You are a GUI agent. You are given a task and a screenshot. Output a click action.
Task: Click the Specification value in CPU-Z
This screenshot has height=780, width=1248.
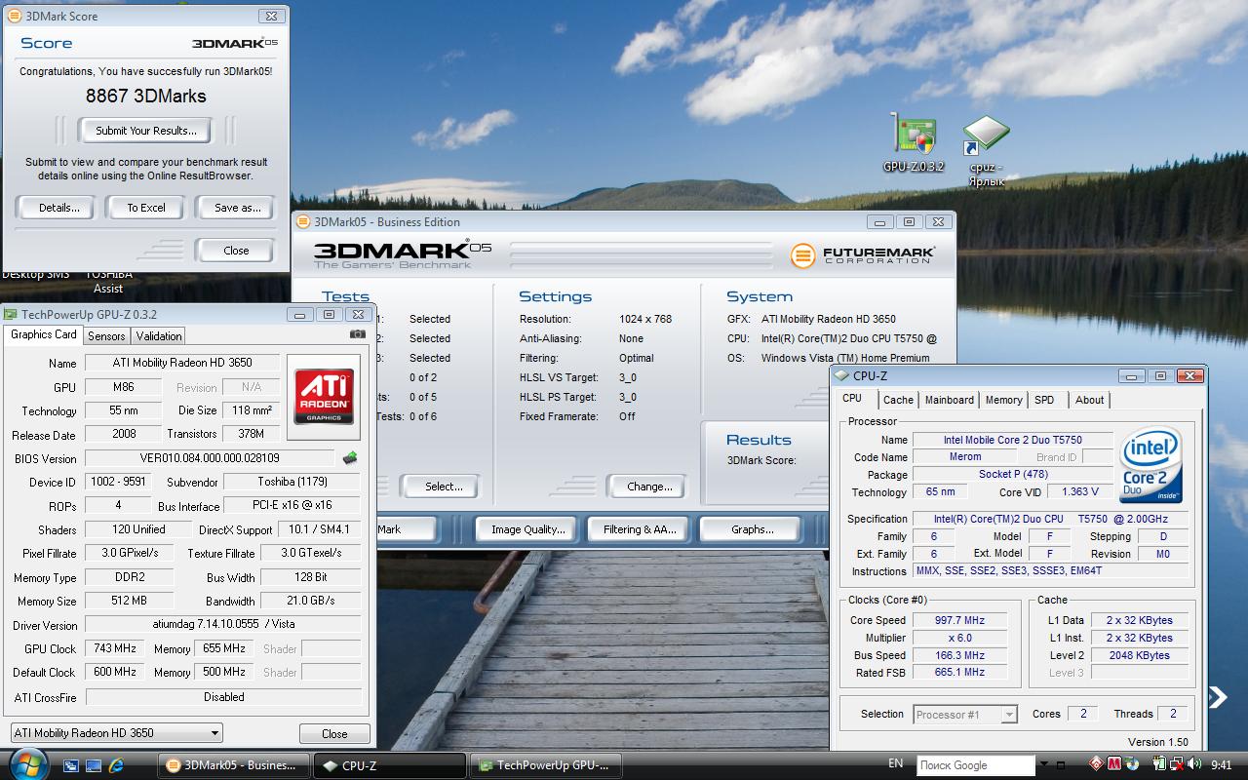1050,519
